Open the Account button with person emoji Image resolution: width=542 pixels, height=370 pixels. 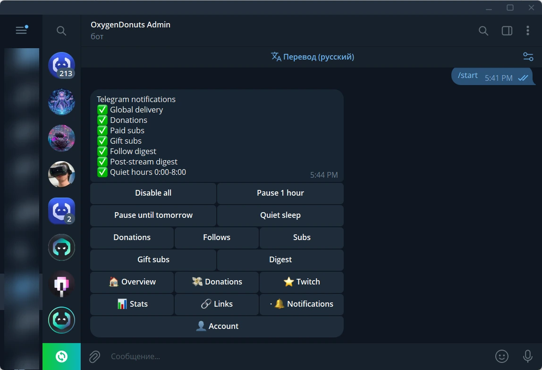pos(217,327)
